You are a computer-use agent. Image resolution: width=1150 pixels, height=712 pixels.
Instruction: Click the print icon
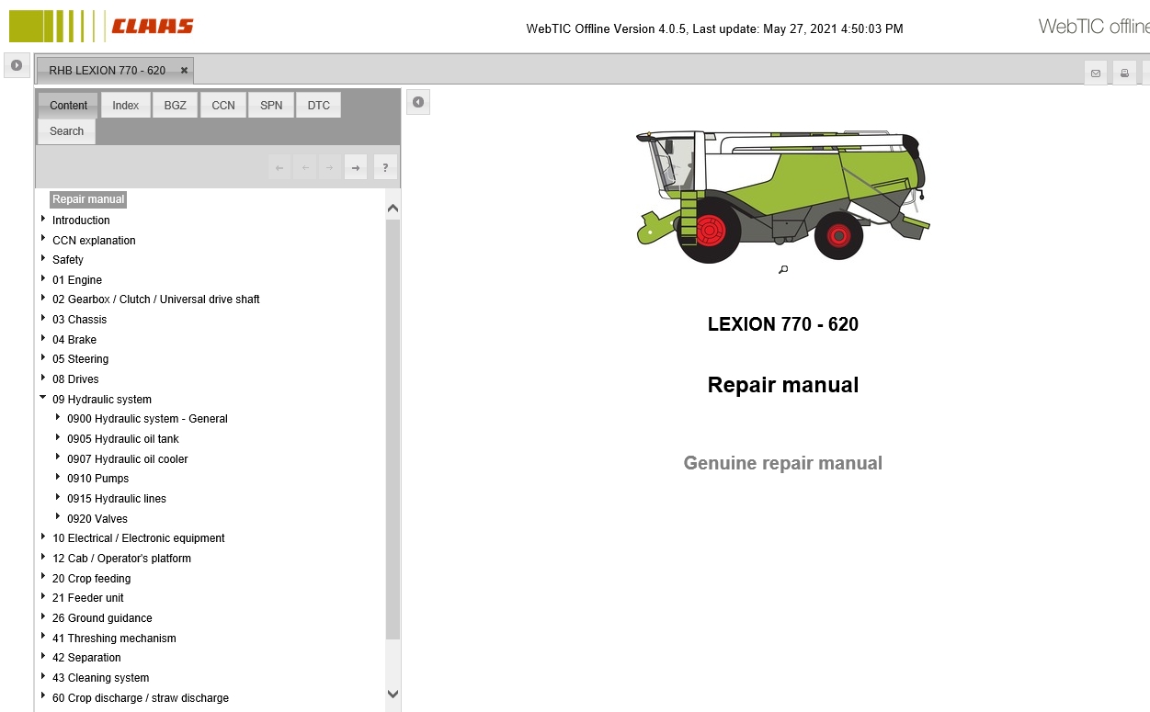(x=1124, y=72)
